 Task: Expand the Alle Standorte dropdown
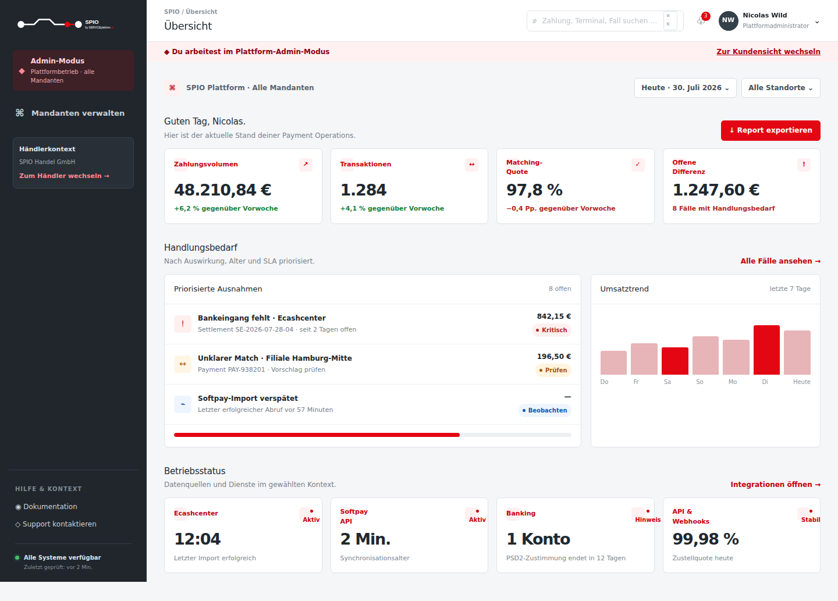[x=780, y=88]
